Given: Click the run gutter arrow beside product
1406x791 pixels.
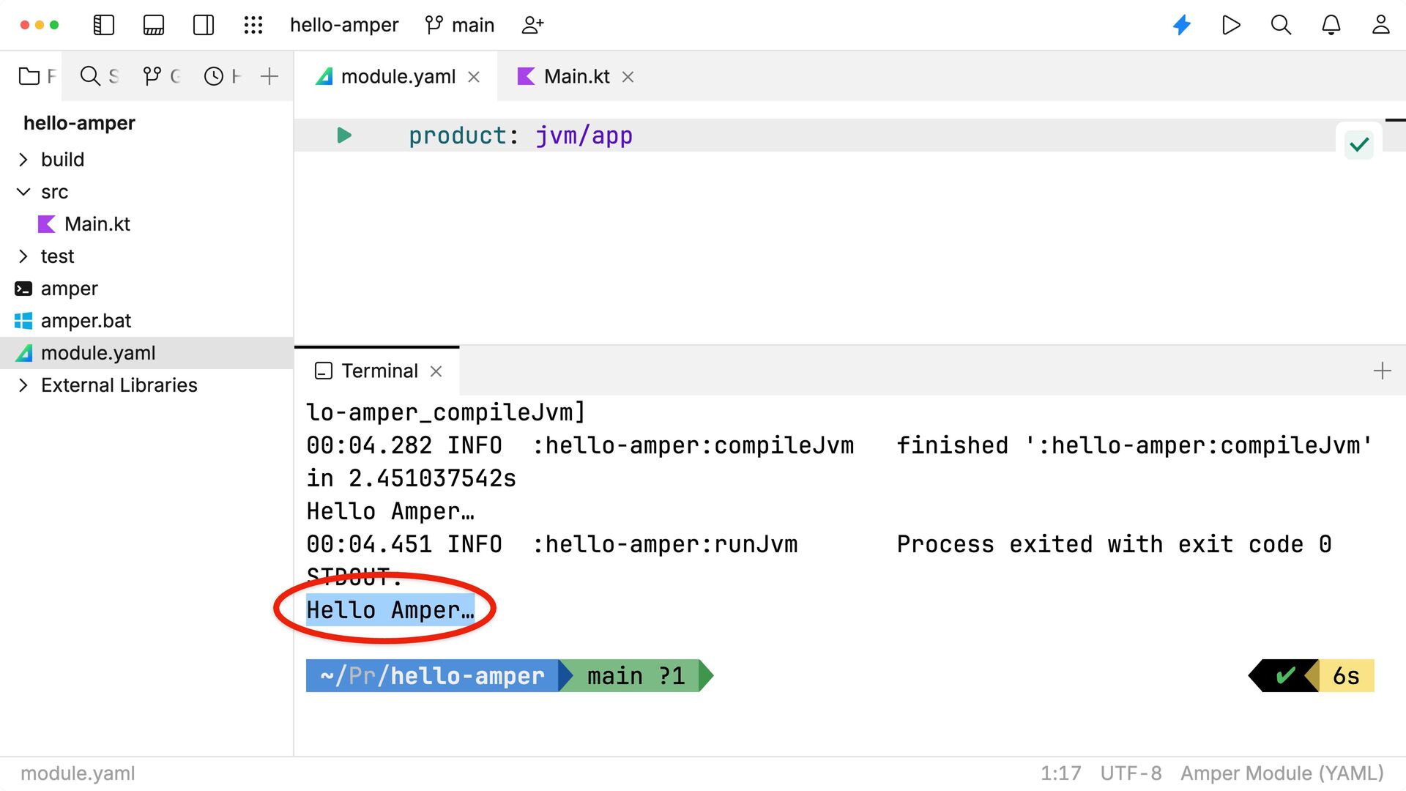Looking at the screenshot, I should point(344,135).
